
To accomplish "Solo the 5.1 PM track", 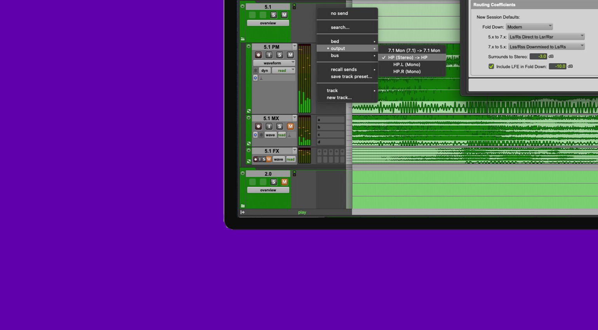I will point(280,55).
